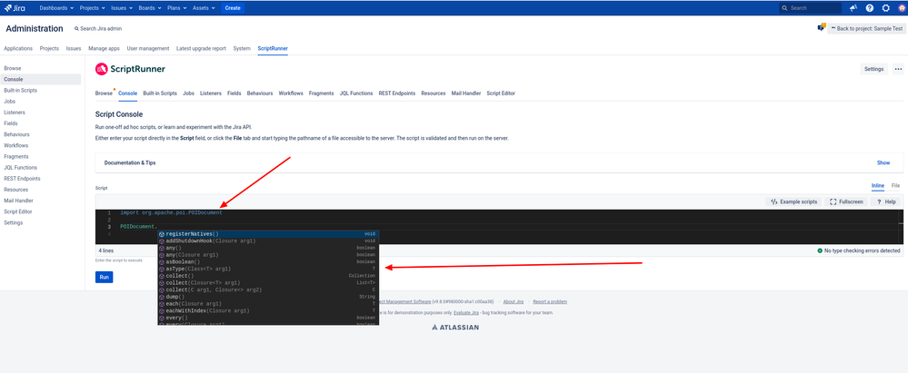
Task: Click the collect() method icon
Action: 162,276
